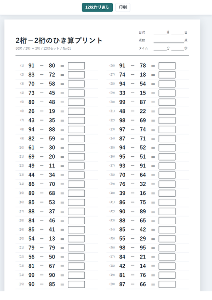Select answer box for 55 − 29
Screen dimensions: 212x300
click(167, 239)
